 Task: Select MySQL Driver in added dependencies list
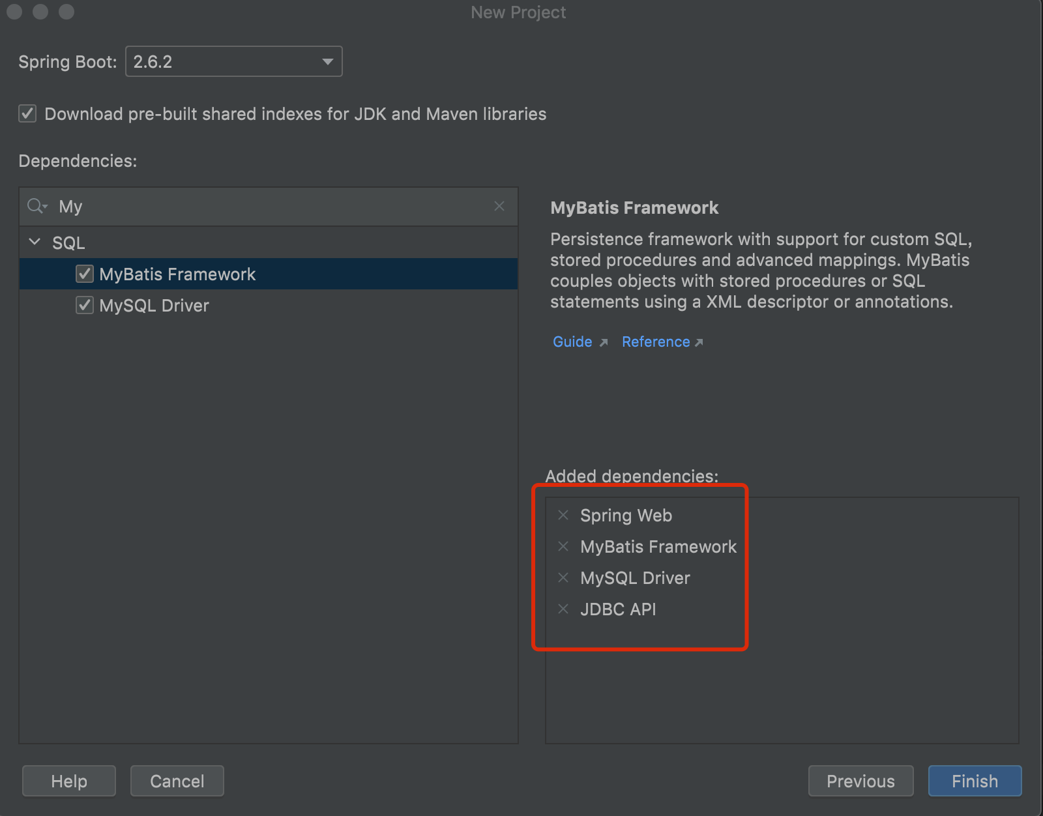click(x=635, y=577)
